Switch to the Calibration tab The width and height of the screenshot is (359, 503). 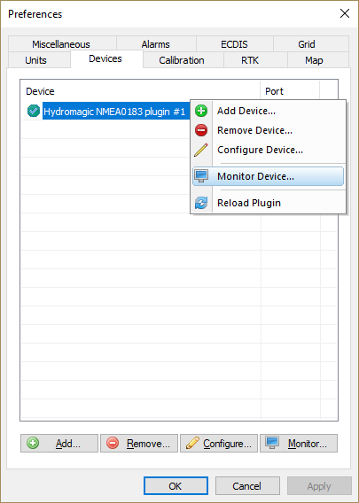[183, 60]
